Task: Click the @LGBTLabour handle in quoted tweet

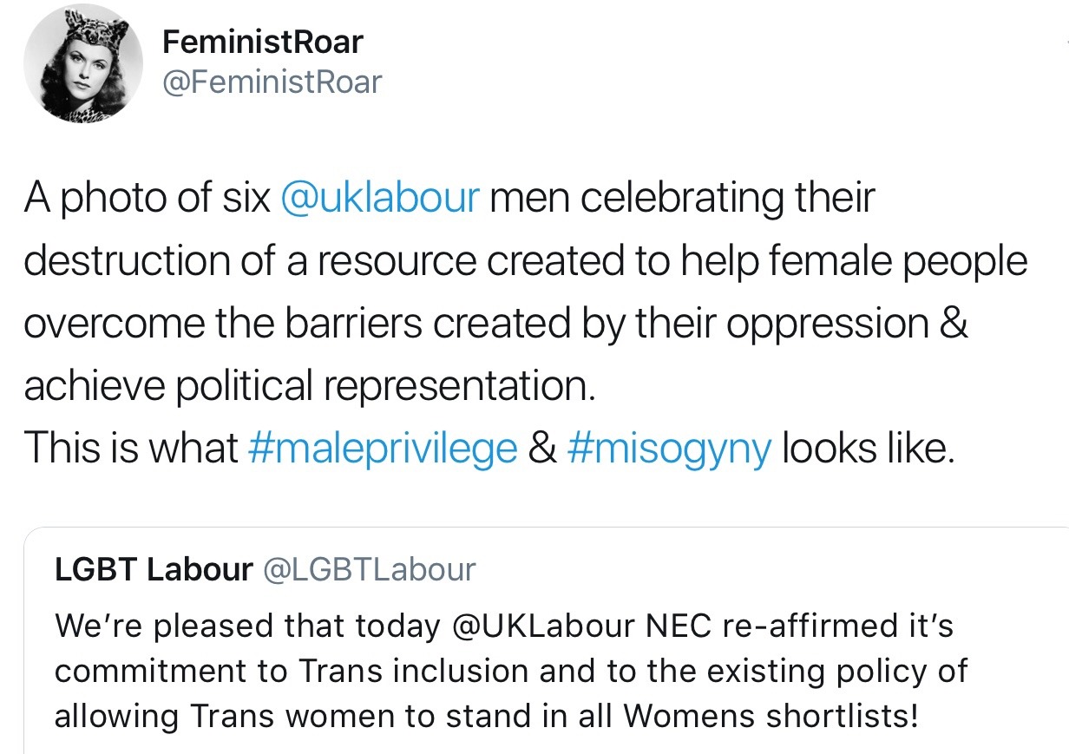Action: [369, 569]
